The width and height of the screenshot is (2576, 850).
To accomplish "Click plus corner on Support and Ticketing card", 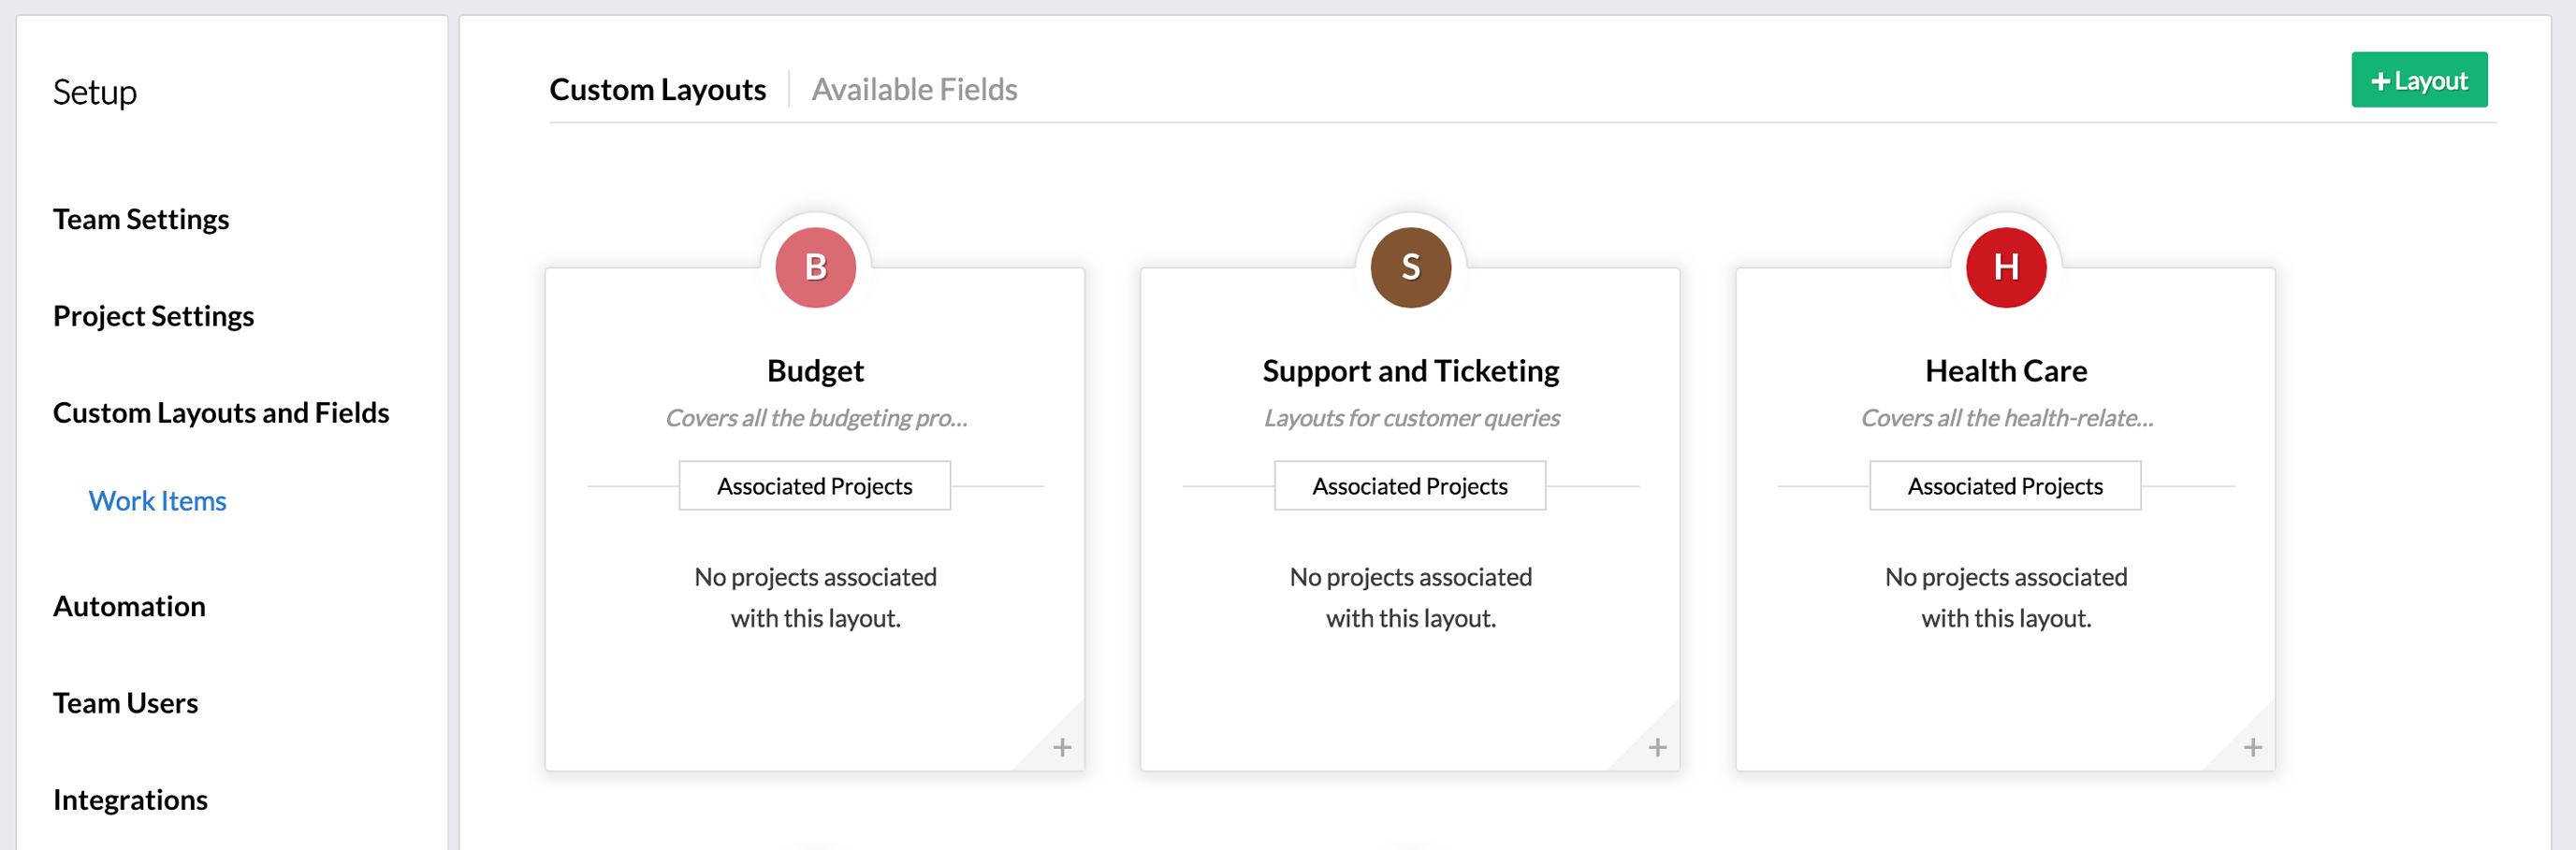I will click(1657, 747).
